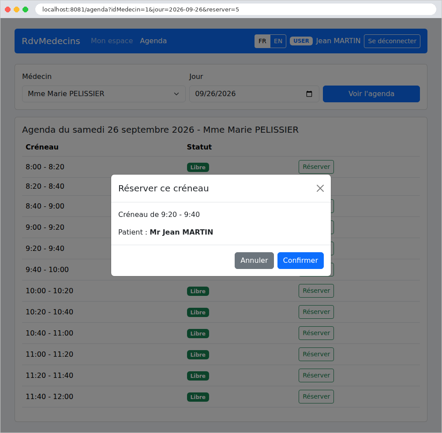Go to Agenda in the navbar
The image size is (442, 433).
tap(154, 41)
